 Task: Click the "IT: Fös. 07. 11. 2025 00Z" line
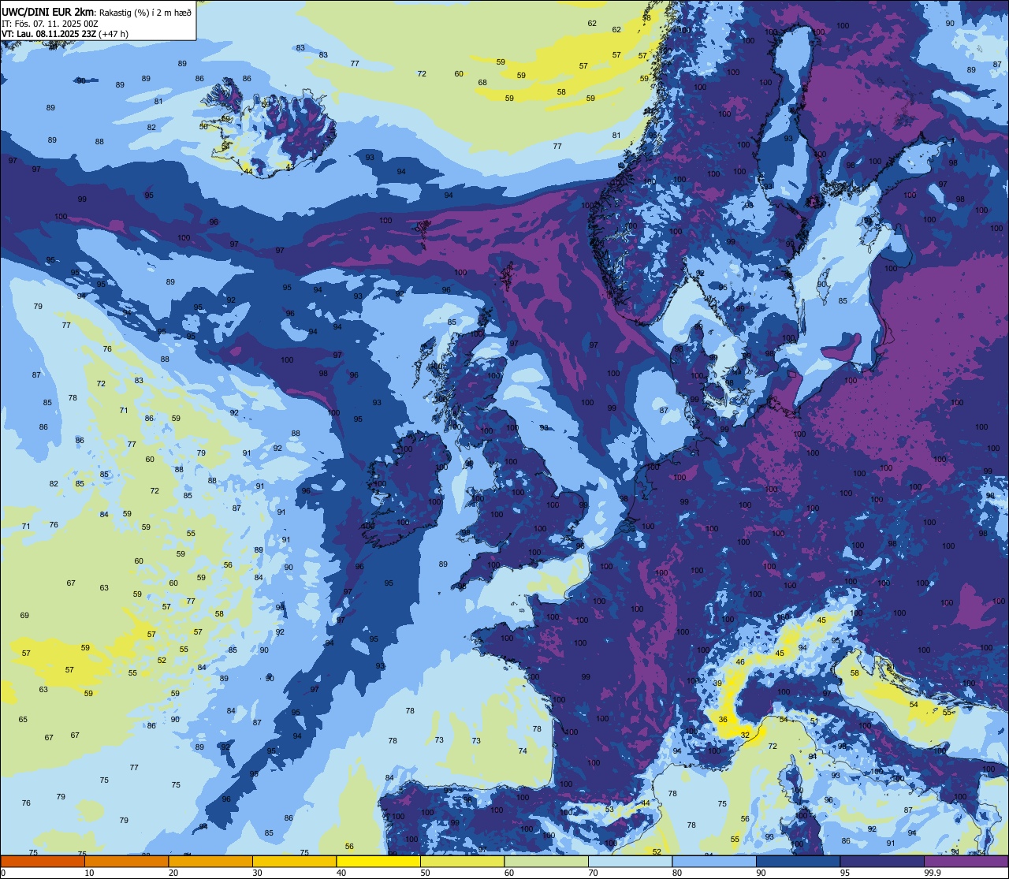[x=50, y=23]
